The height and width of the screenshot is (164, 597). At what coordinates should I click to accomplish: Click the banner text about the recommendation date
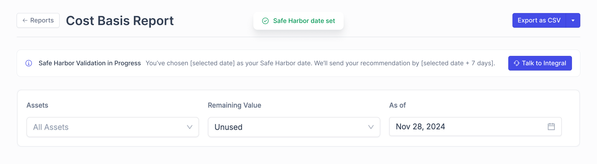click(320, 63)
